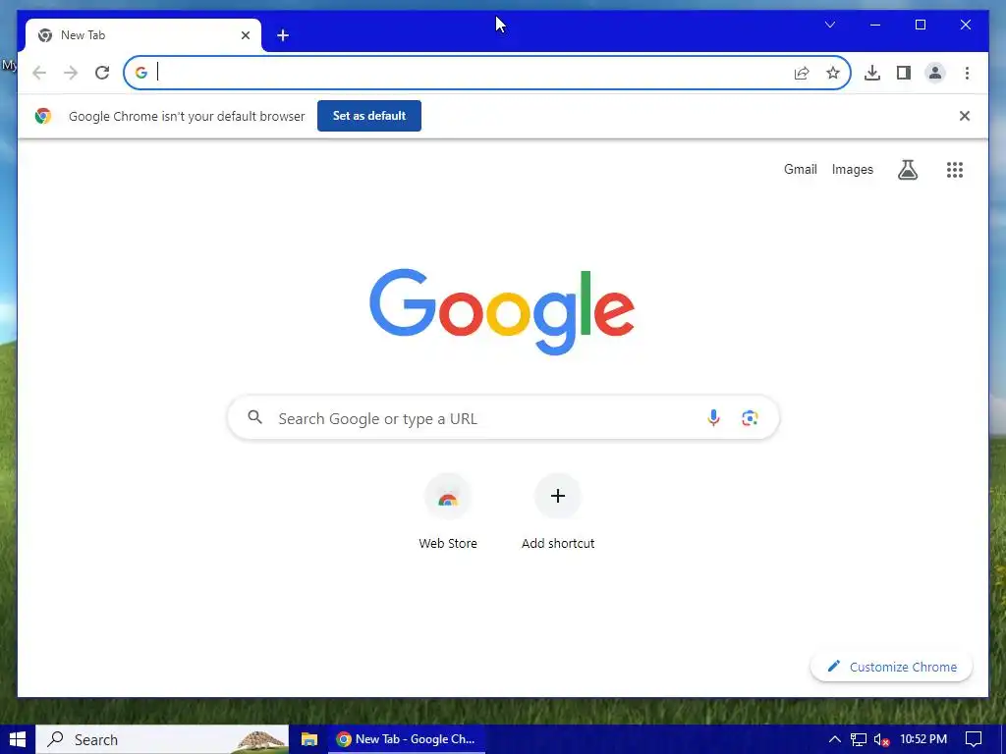Screen dimensions: 1006x754
Task: Open a new tab with plus button
Action: 283,35
